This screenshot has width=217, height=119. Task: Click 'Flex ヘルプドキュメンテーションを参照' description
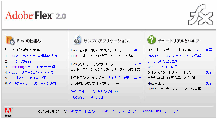coord(174,89)
